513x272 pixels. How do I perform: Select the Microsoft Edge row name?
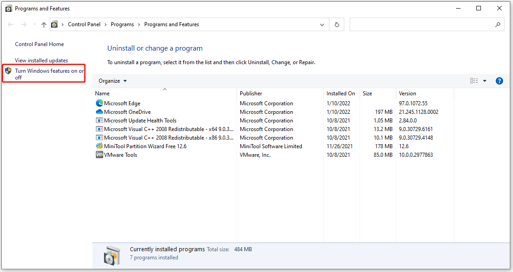[122, 103]
